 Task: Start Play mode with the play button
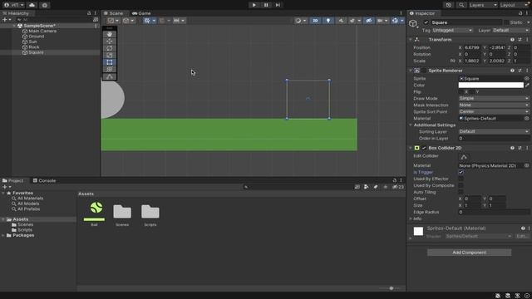click(254, 5)
